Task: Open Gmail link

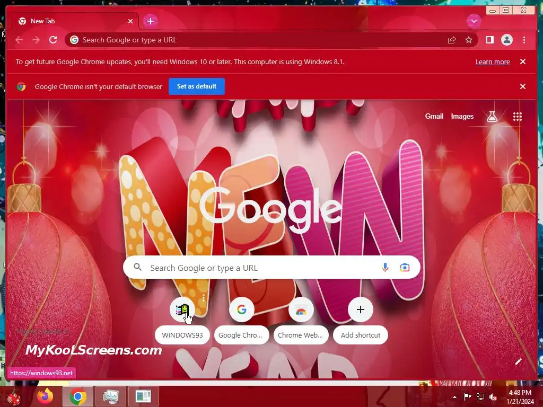Action: point(434,116)
